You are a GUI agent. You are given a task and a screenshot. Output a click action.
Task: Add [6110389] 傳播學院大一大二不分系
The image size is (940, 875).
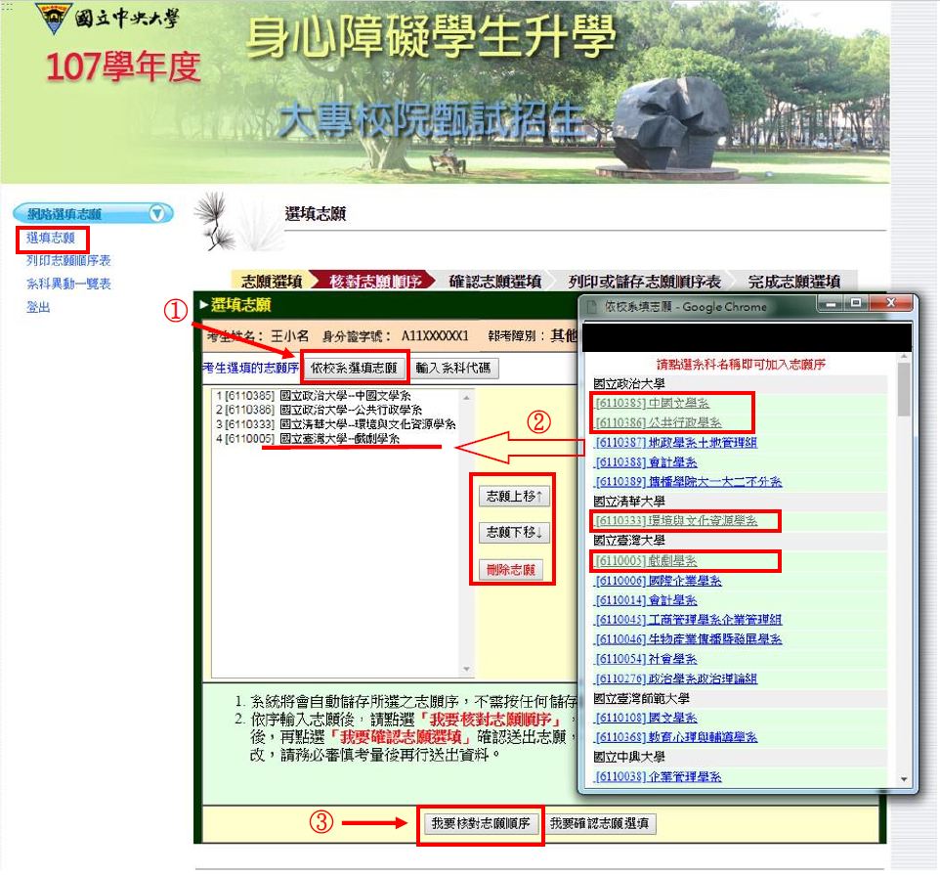click(688, 482)
